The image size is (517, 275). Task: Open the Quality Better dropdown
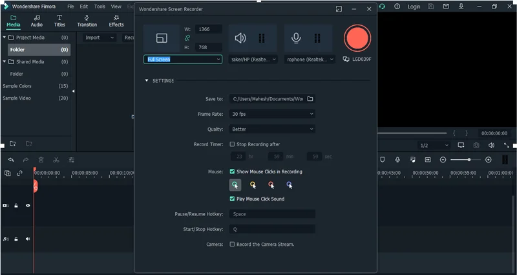[272, 129]
